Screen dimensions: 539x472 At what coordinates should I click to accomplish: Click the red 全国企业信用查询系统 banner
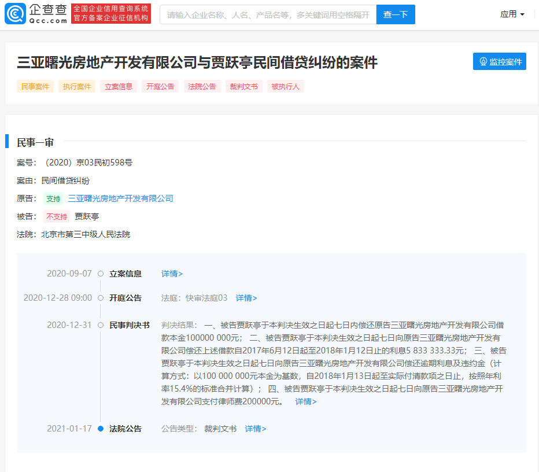pos(111,14)
